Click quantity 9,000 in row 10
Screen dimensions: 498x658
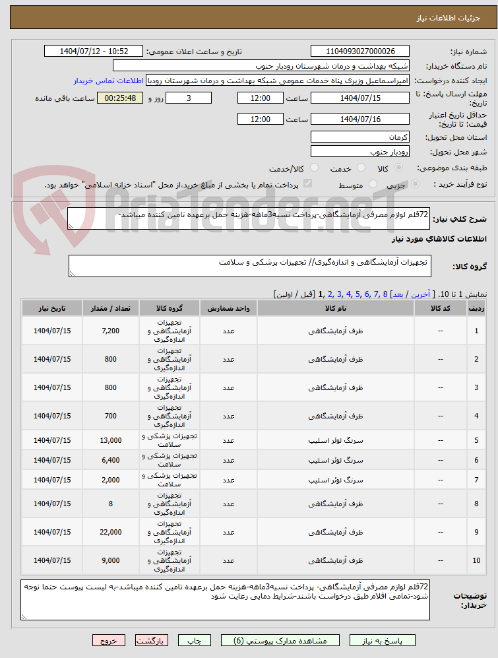(x=111, y=560)
